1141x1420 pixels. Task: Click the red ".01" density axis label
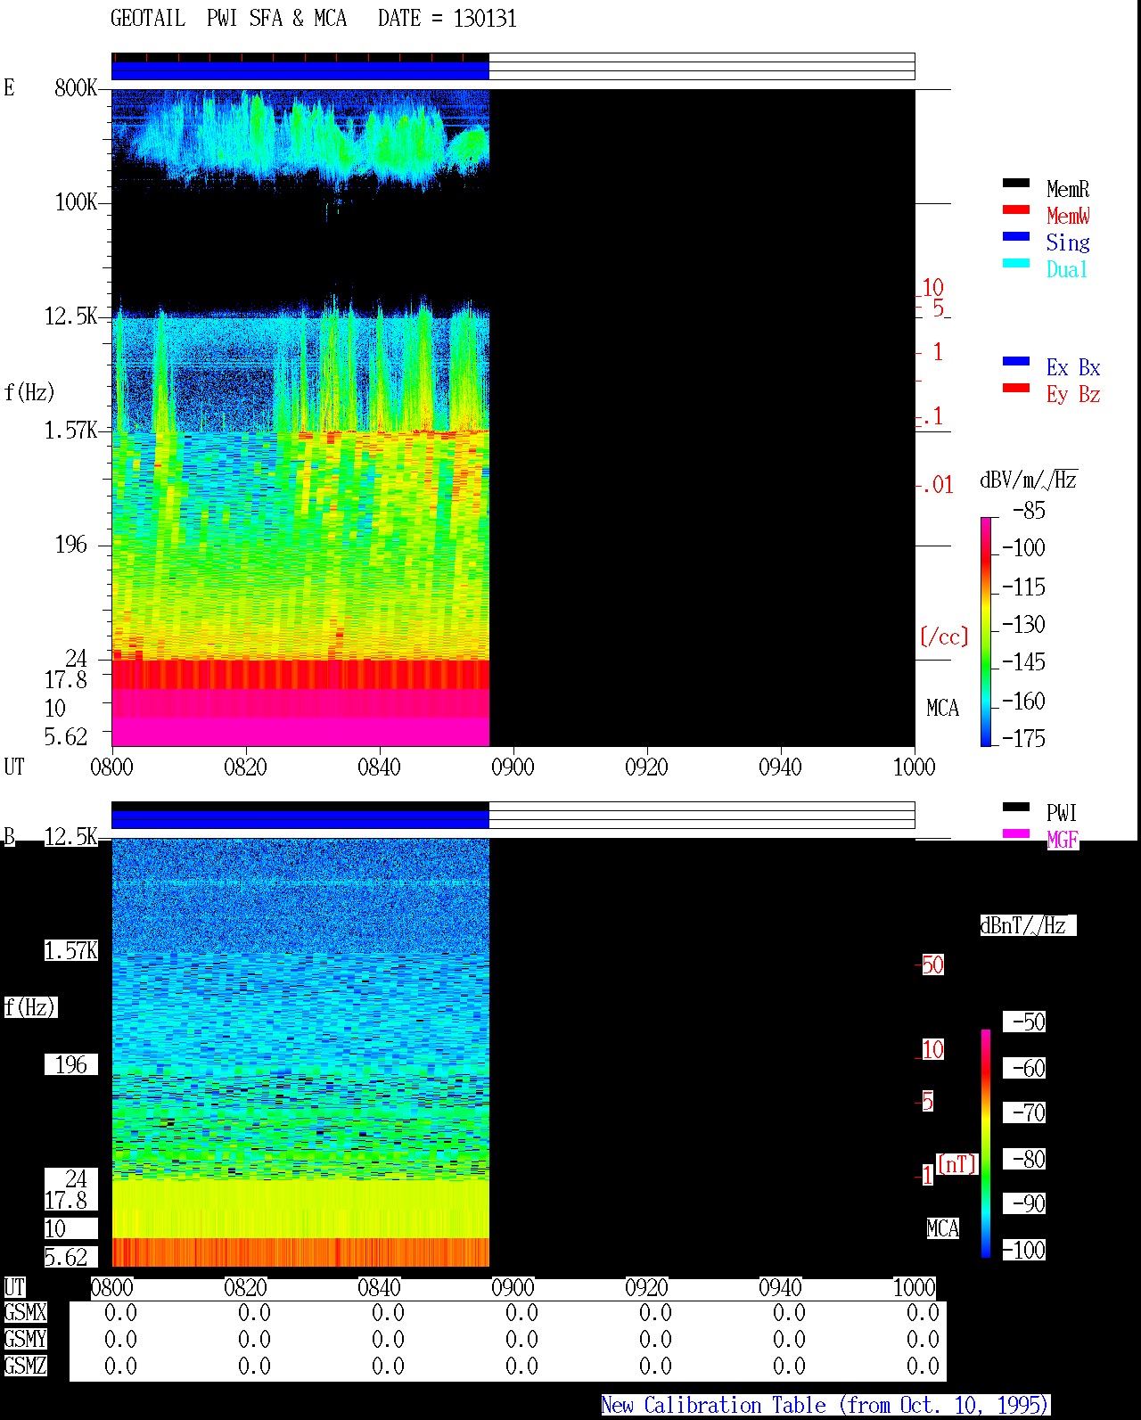[938, 485]
